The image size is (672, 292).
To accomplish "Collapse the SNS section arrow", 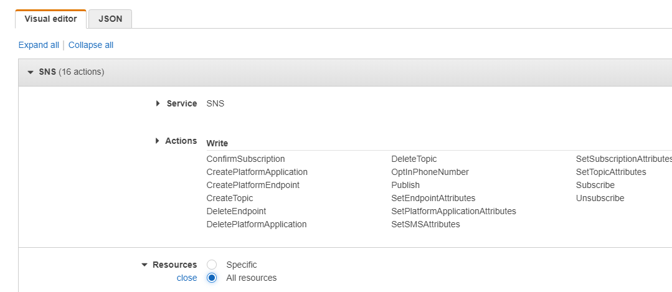I will [31, 72].
